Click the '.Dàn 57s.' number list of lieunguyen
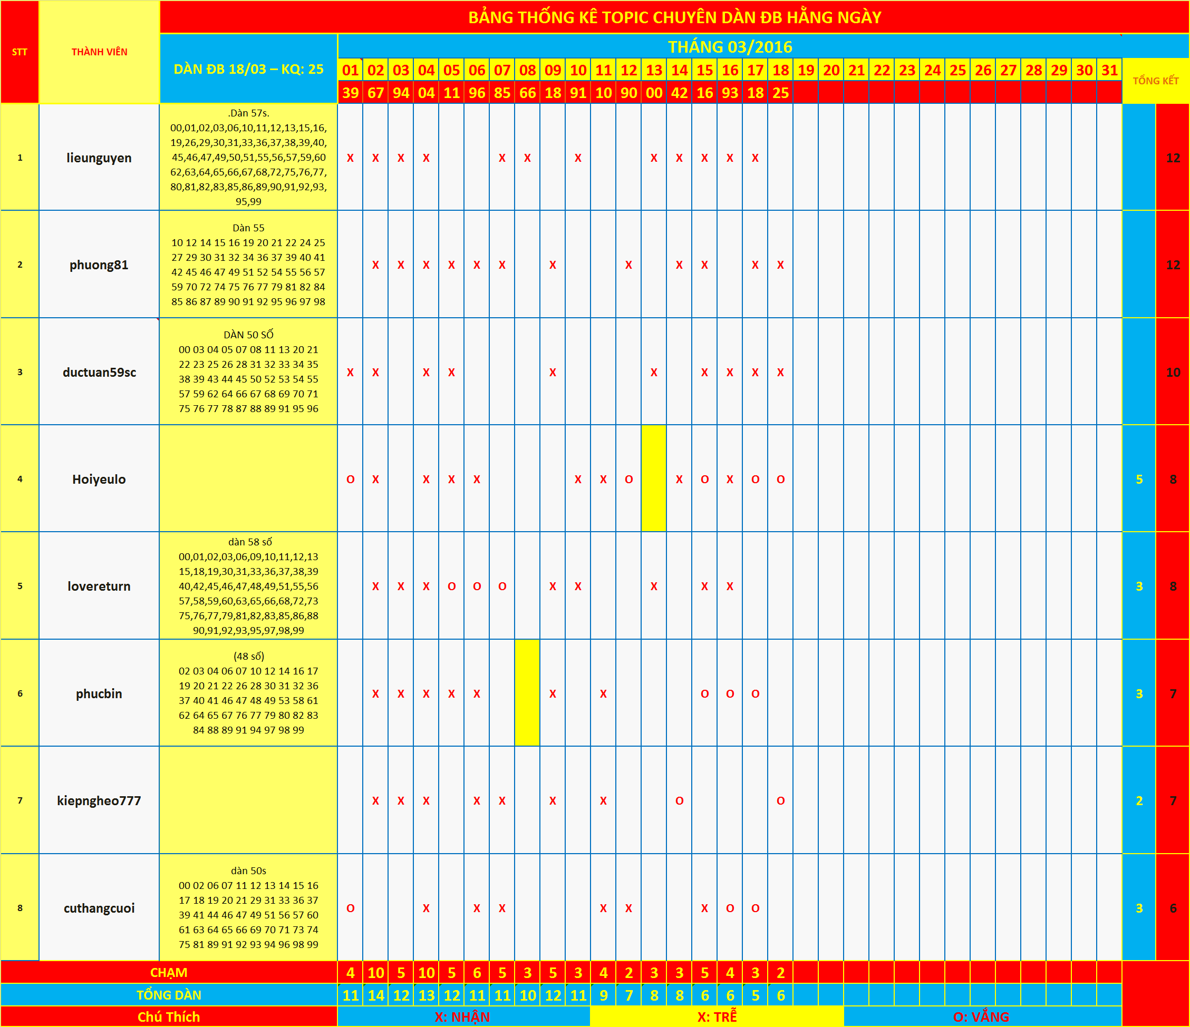 click(x=248, y=158)
